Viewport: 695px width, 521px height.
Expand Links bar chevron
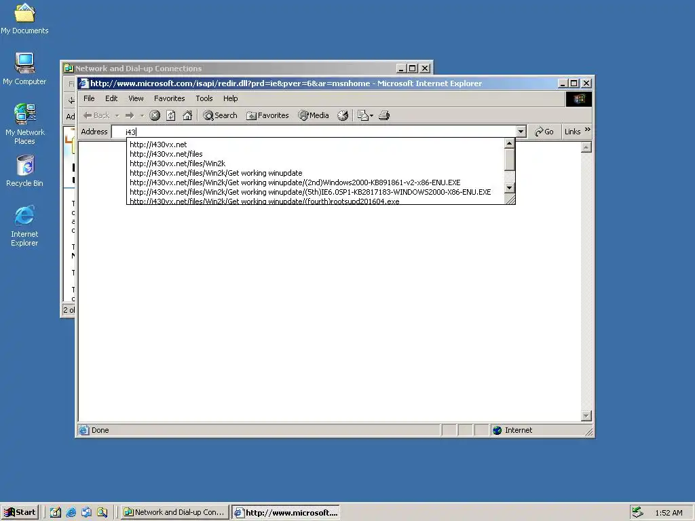coord(587,130)
